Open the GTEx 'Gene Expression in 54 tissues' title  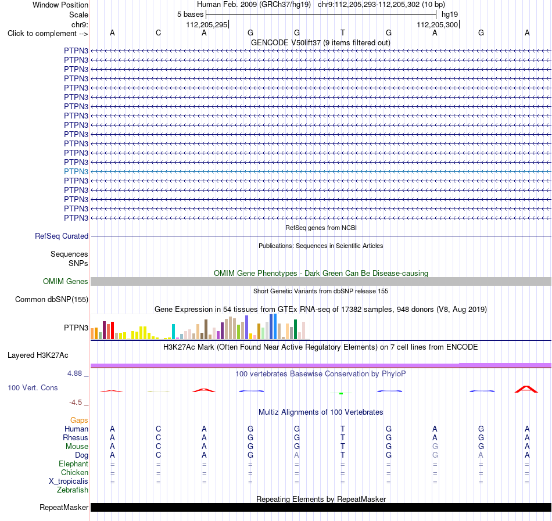(x=321, y=309)
